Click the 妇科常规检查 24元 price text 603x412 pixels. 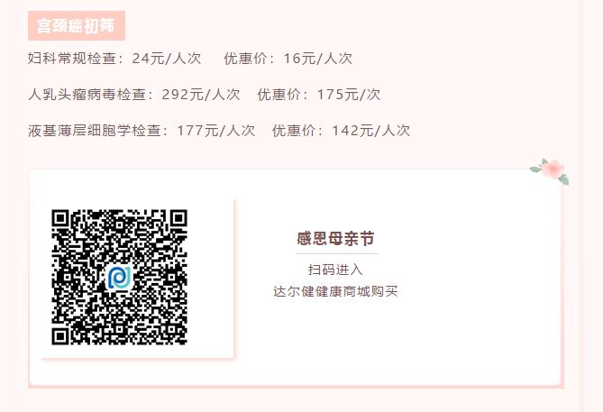(114, 58)
